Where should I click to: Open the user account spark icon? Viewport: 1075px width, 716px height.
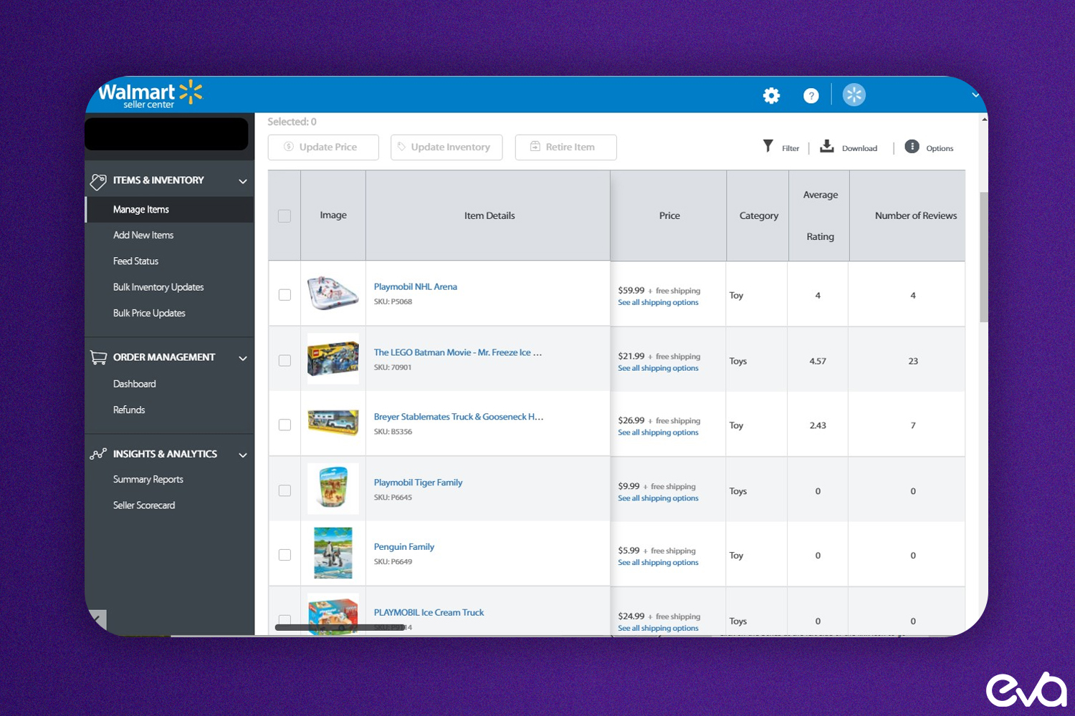pyautogui.click(x=854, y=94)
